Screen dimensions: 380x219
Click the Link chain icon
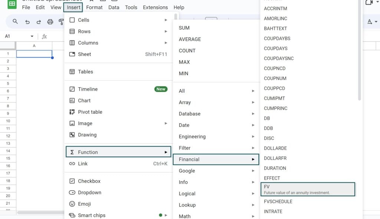point(72,163)
